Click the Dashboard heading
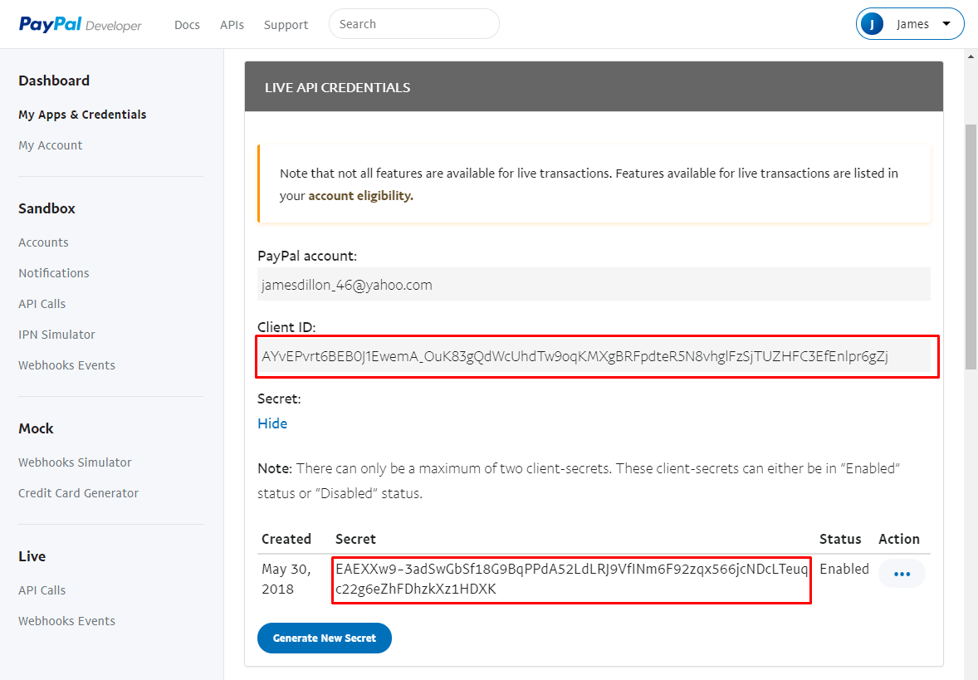 coord(54,81)
